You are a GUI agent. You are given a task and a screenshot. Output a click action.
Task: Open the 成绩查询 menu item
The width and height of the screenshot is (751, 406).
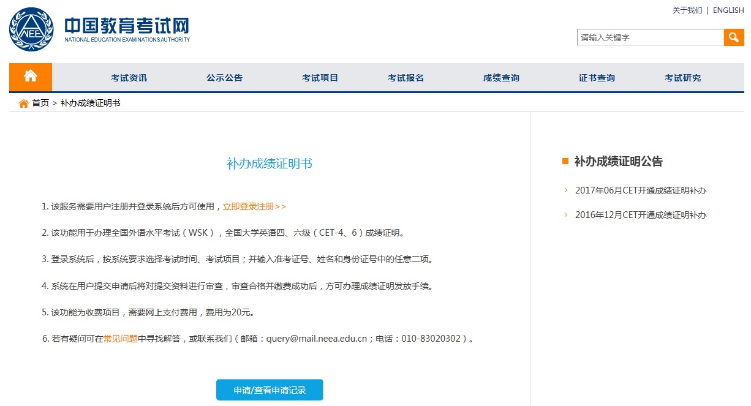pyautogui.click(x=501, y=78)
